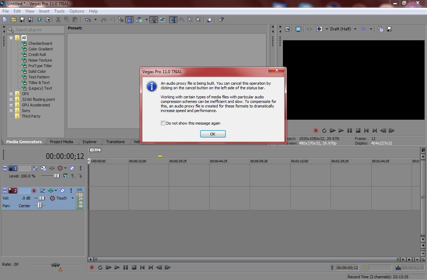Open Project Video Properties in preview panel

[x=287, y=29]
